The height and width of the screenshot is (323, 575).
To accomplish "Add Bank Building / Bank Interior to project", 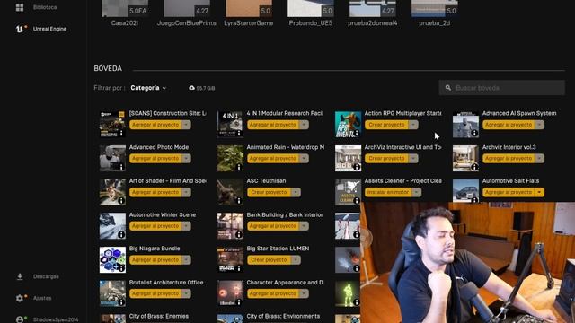I will point(273,226).
